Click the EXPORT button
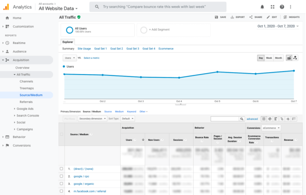This screenshot has height=195, width=306. coord(237,17)
